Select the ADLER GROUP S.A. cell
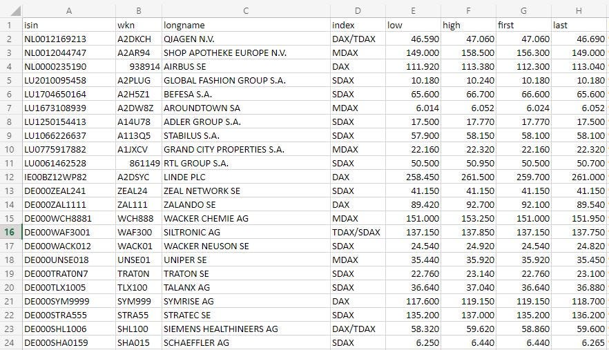 (246, 121)
